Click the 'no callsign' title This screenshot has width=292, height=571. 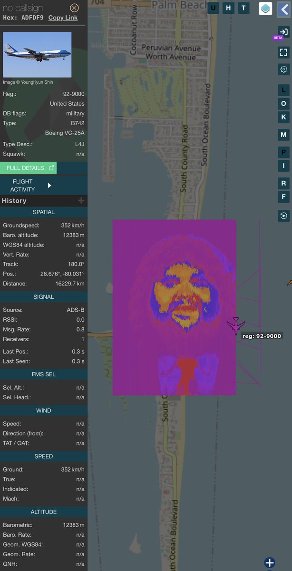click(x=23, y=8)
